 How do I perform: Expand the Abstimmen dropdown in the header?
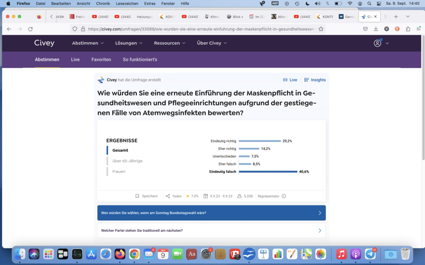pos(88,43)
